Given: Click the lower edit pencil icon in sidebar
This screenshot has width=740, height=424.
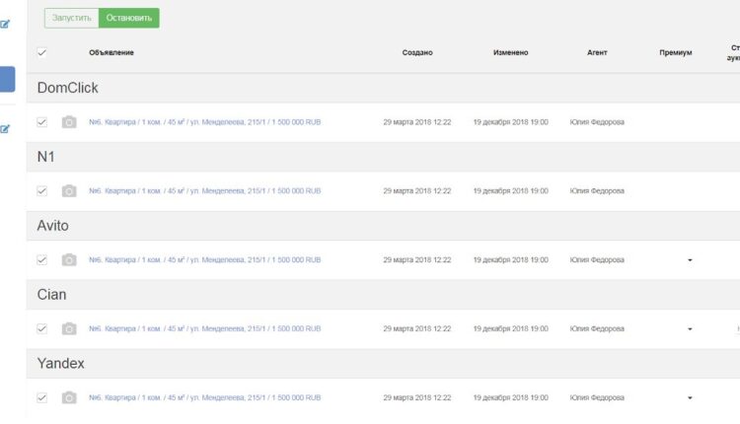Looking at the screenshot, I should point(6,127).
